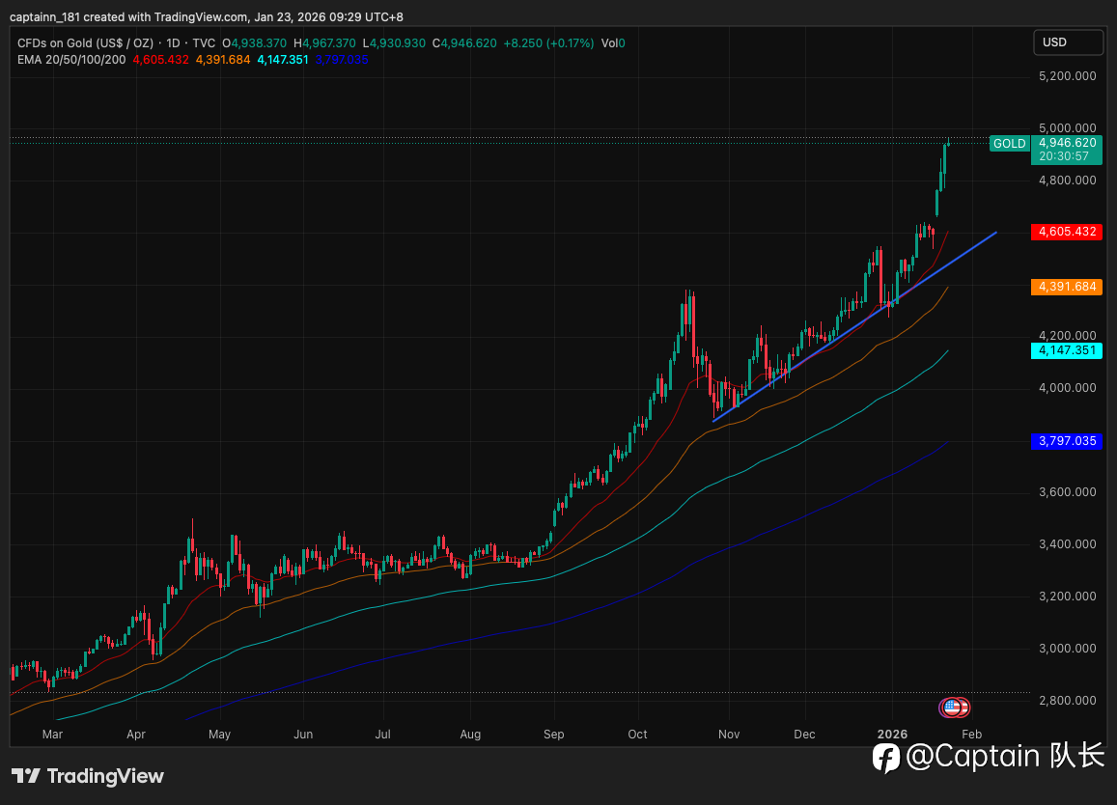Click the 3,200.000 price axis label
Viewport: 1117px width, 805px height.
click(x=1067, y=597)
